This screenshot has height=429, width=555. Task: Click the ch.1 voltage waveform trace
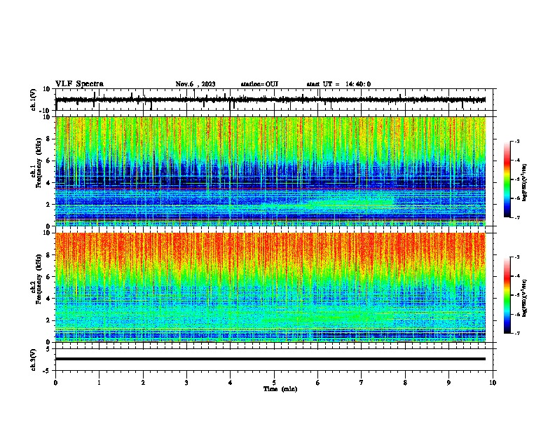click(270, 100)
